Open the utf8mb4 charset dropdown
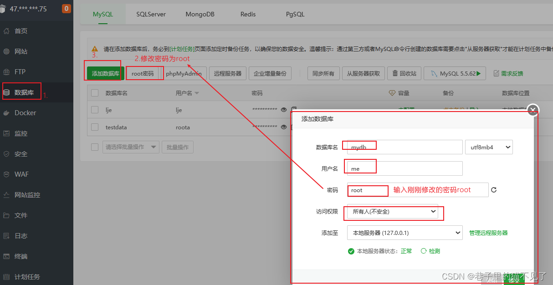The image size is (553, 285). [488, 147]
